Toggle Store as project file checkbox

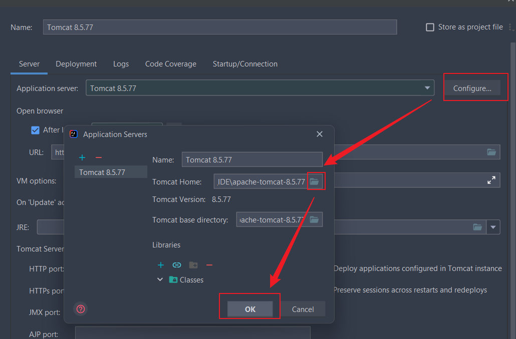[x=430, y=27]
